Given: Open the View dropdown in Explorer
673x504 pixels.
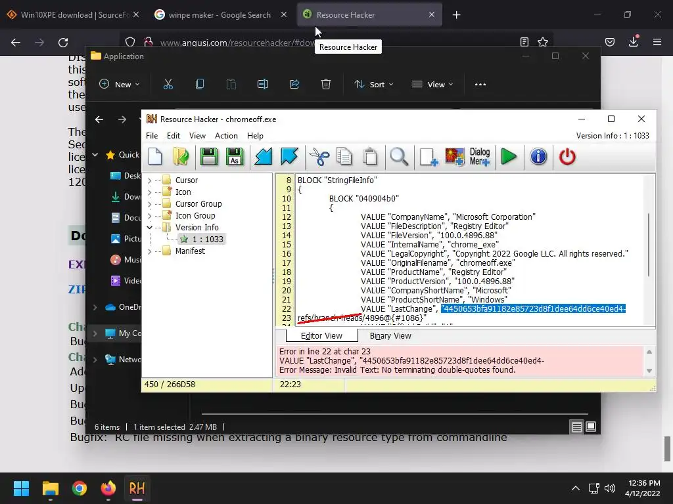Looking at the screenshot, I should click(x=432, y=85).
